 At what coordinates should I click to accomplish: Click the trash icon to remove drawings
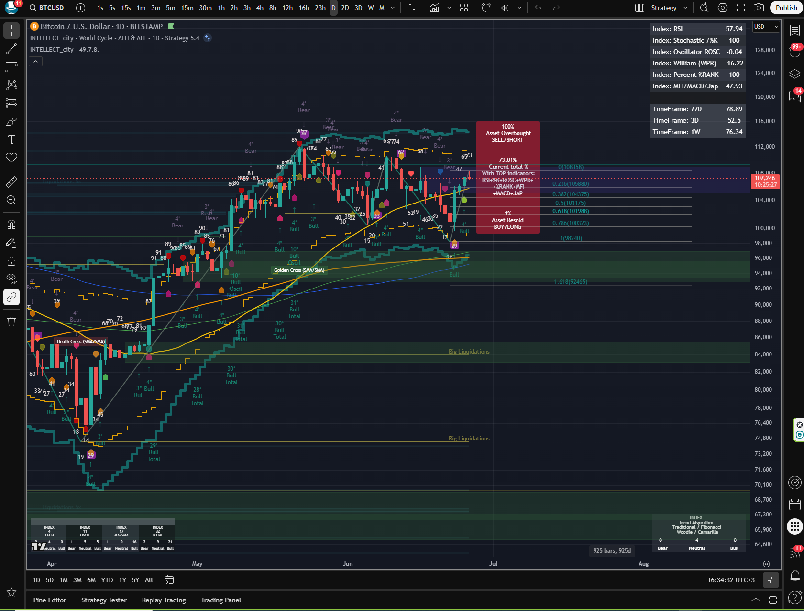tap(11, 322)
